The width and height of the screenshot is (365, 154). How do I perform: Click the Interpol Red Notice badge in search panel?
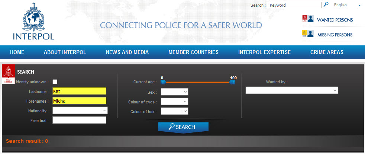tap(9, 74)
